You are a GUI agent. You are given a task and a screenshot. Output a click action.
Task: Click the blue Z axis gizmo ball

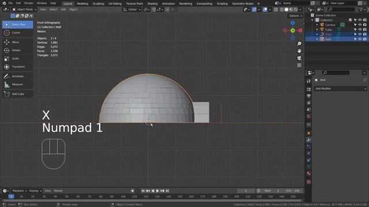click(292, 23)
